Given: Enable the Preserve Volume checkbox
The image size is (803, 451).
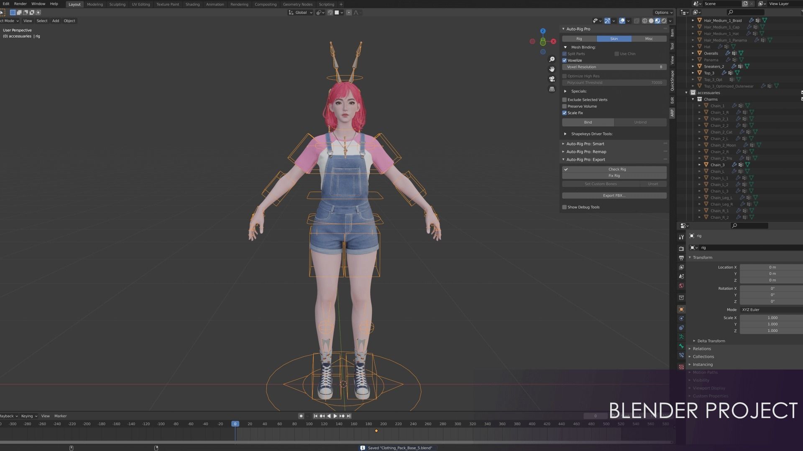Looking at the screenshot, I should 565,106.
